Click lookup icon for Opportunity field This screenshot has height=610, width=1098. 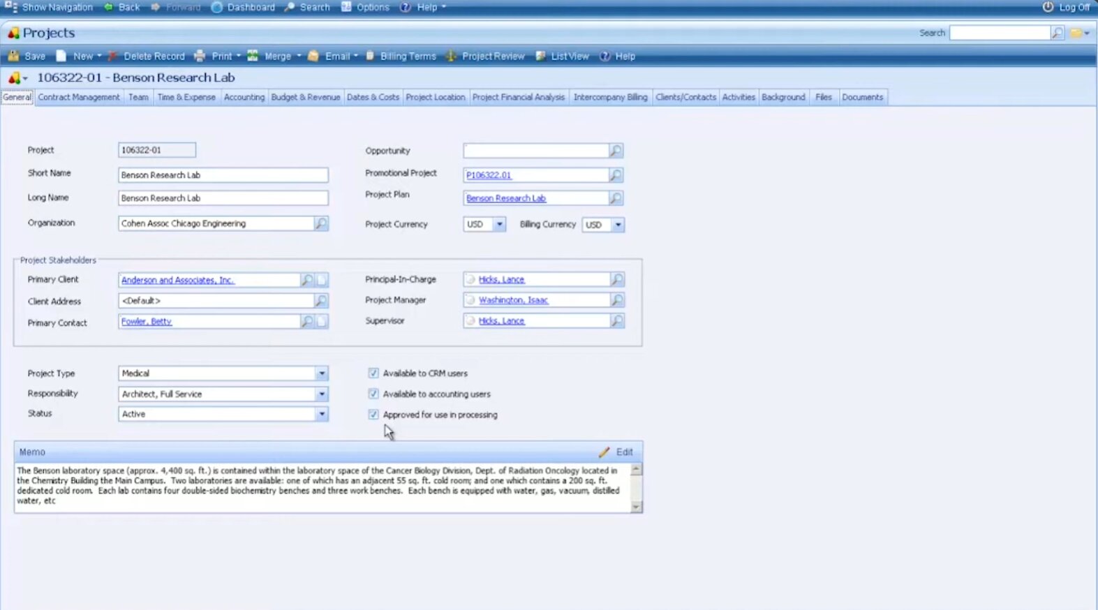click(x=616, y=151)
